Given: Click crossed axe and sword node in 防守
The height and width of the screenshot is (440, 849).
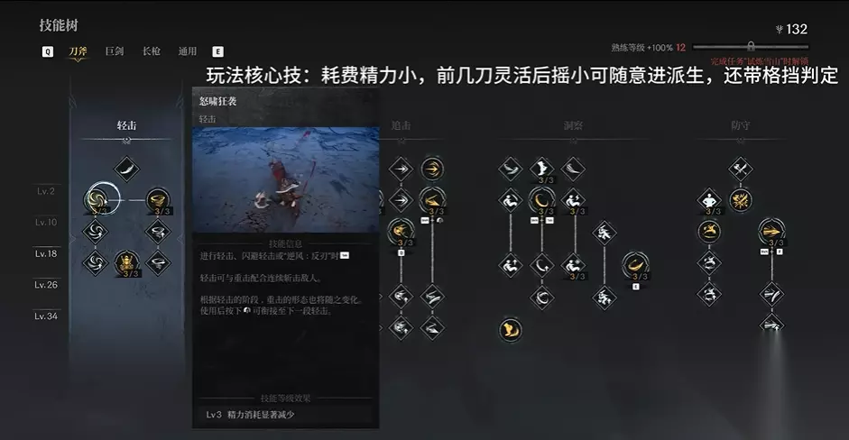Looking at the screenshot, I should pyautogui.click(x=740, y=169).
